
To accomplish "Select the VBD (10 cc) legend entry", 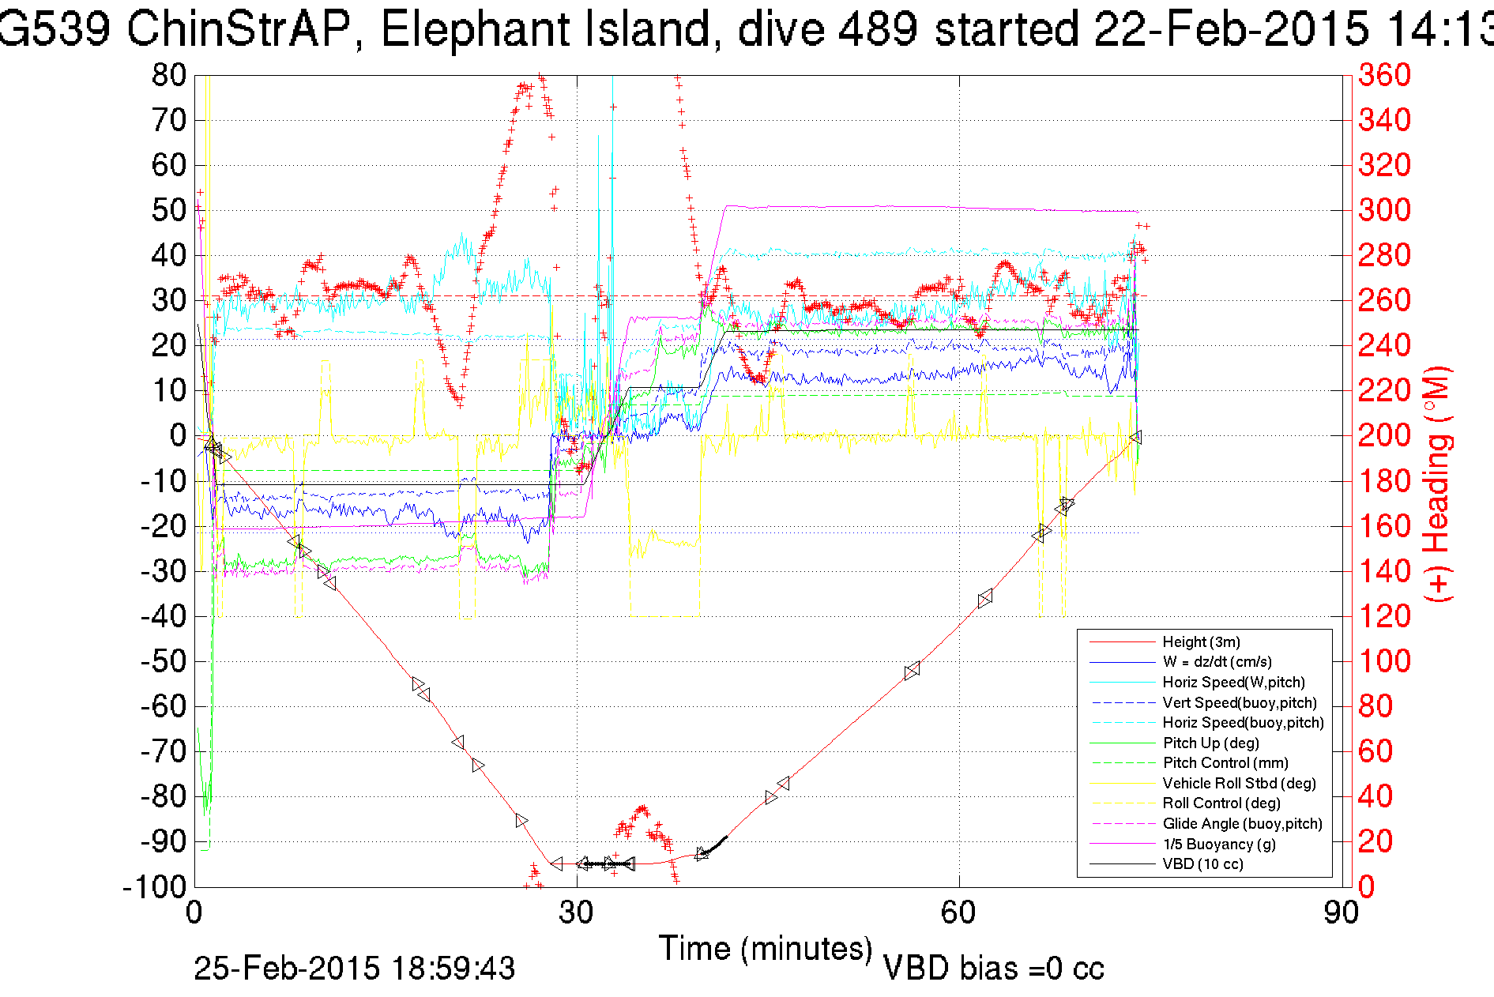I will point(1202,864).
